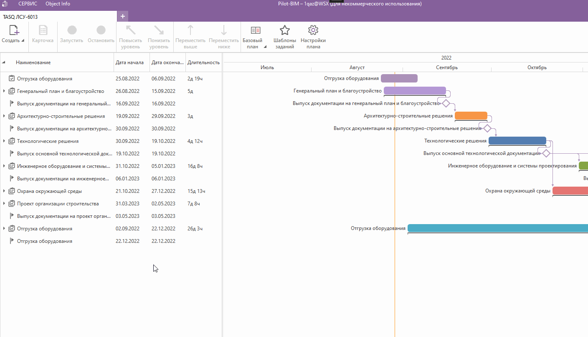588x337 pixels.
Task: Open the Object Info menu
Action: (x=58, y=4)
